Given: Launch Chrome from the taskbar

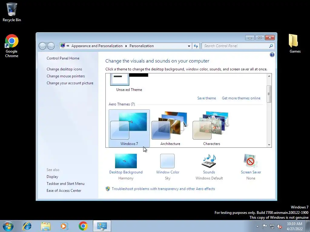Looking at the screenshot, I should coord(83,226).
